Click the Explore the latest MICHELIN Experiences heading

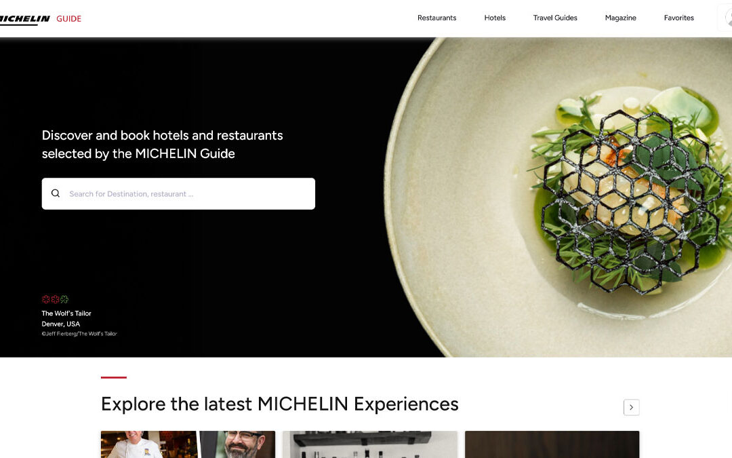[280, 404]
